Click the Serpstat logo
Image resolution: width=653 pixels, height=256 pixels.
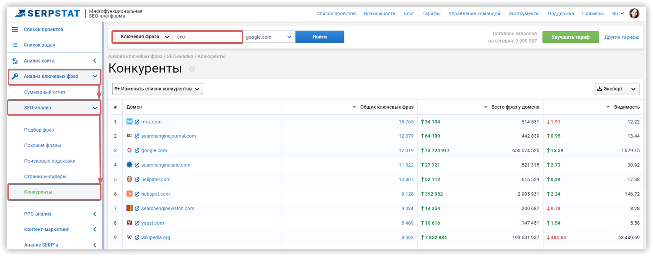point(48,13)
